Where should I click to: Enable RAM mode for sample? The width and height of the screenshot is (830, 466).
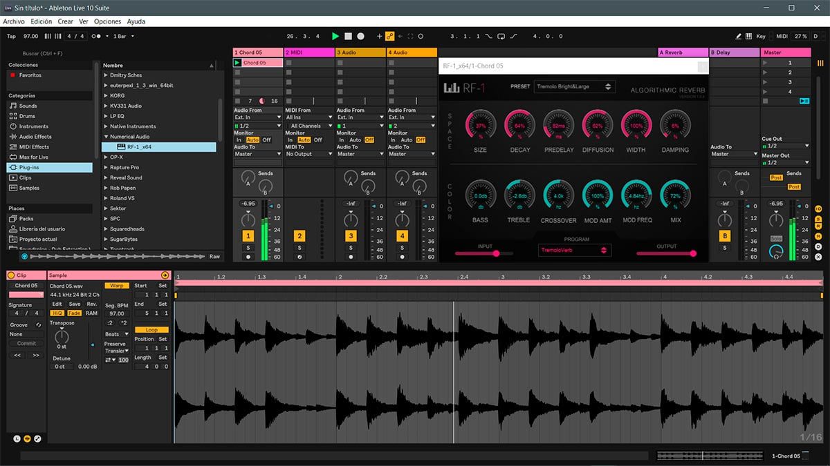[x=91, y=313]
